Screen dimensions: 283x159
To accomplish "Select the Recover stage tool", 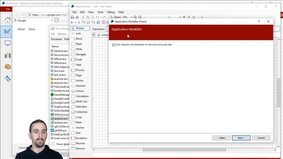I will pyautogui.click(x=78, y=143).
